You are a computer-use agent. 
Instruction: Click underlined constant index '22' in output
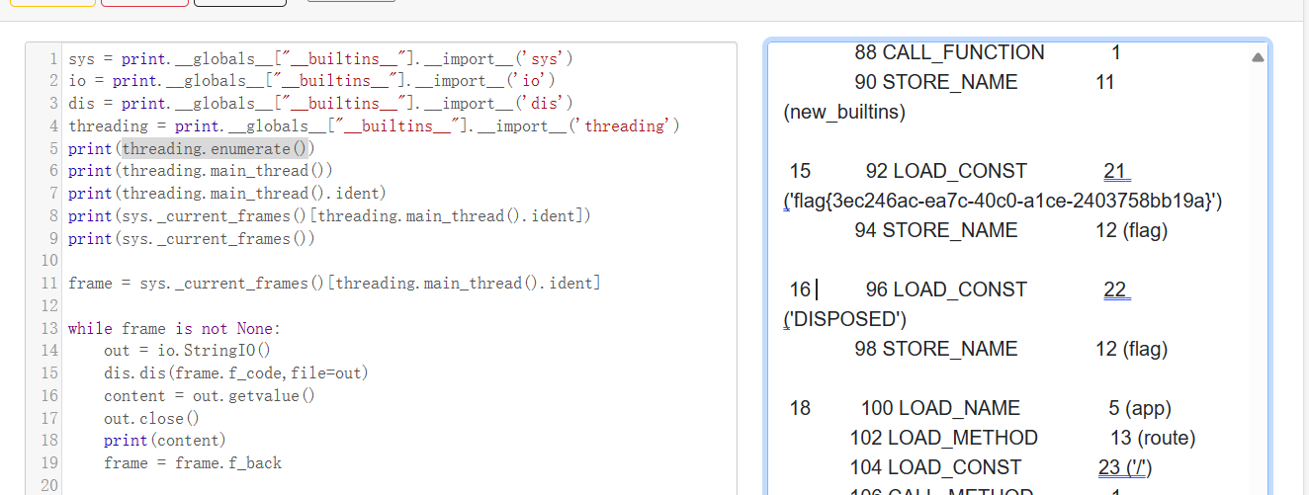(x=1116, y=289)
